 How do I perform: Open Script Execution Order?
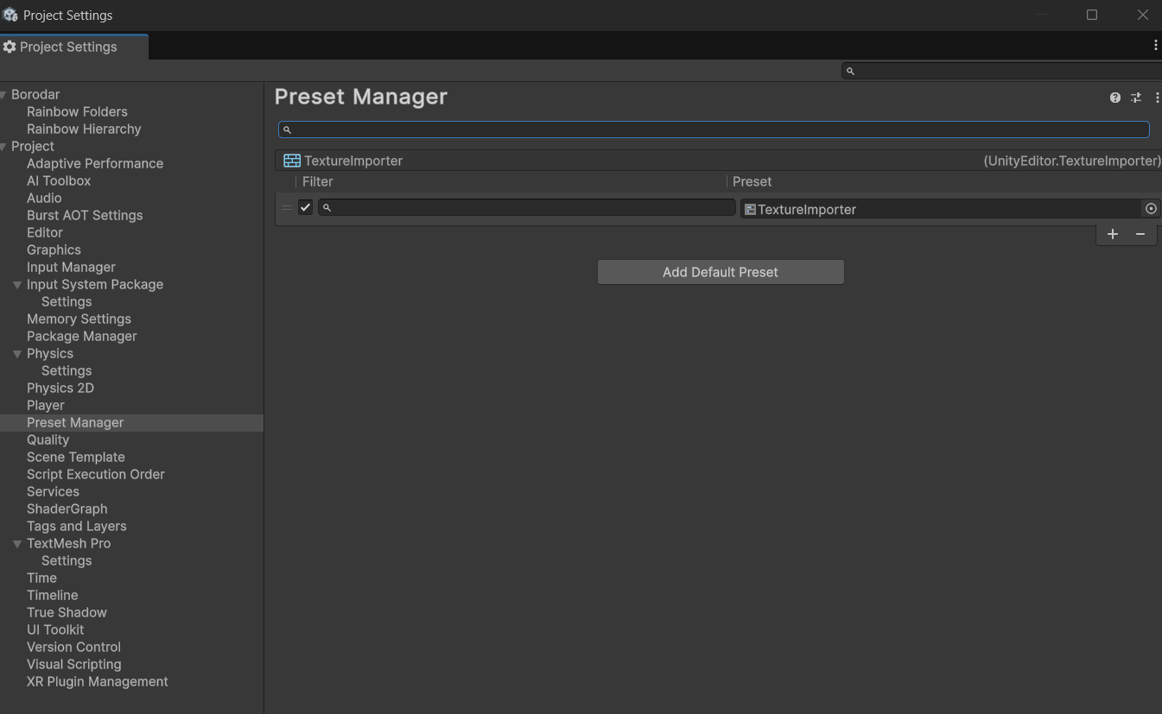(96, 474)
